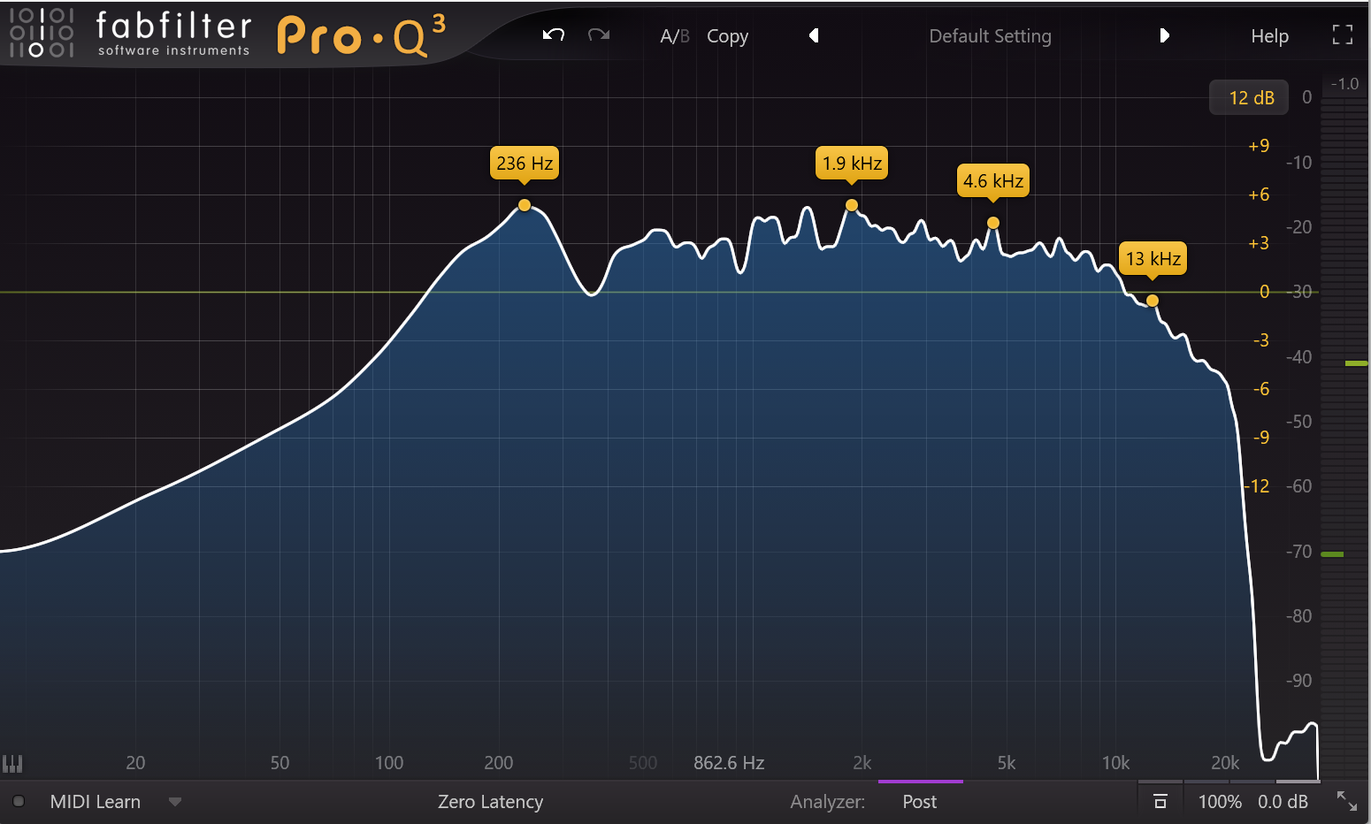Click the 1.9 kHz frequency label
The height and width of the screenshot is (824, 1371).
click(852, 163)
